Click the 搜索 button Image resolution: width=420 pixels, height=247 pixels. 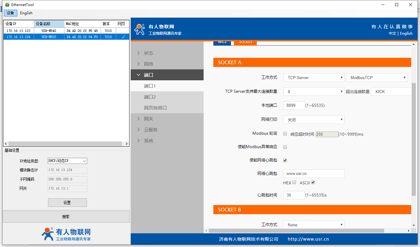pyautogui.click(x=66, y=217)
